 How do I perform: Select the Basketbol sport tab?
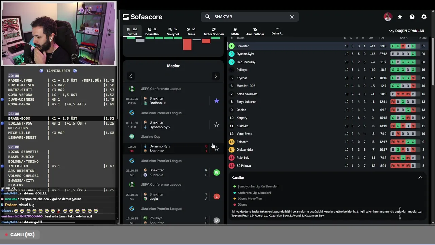point(152,31)
